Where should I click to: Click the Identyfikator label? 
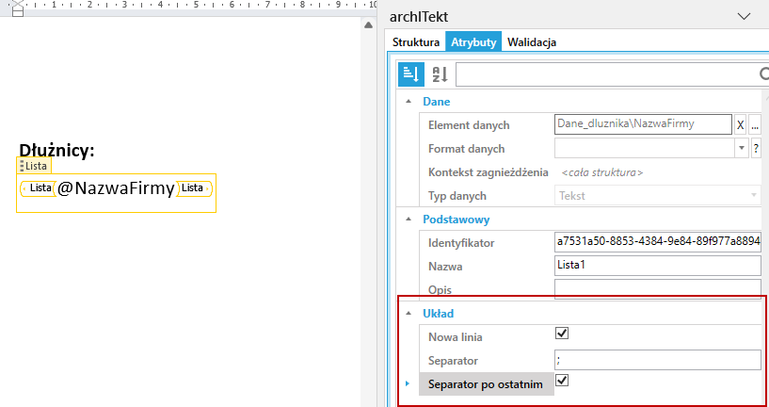click(461, 243)
